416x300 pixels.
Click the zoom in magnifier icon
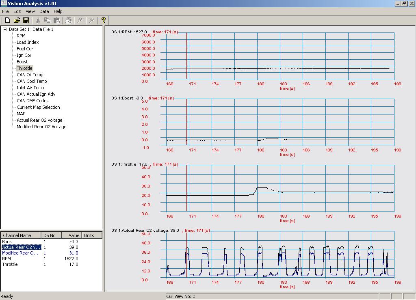[x=80, y=20]
